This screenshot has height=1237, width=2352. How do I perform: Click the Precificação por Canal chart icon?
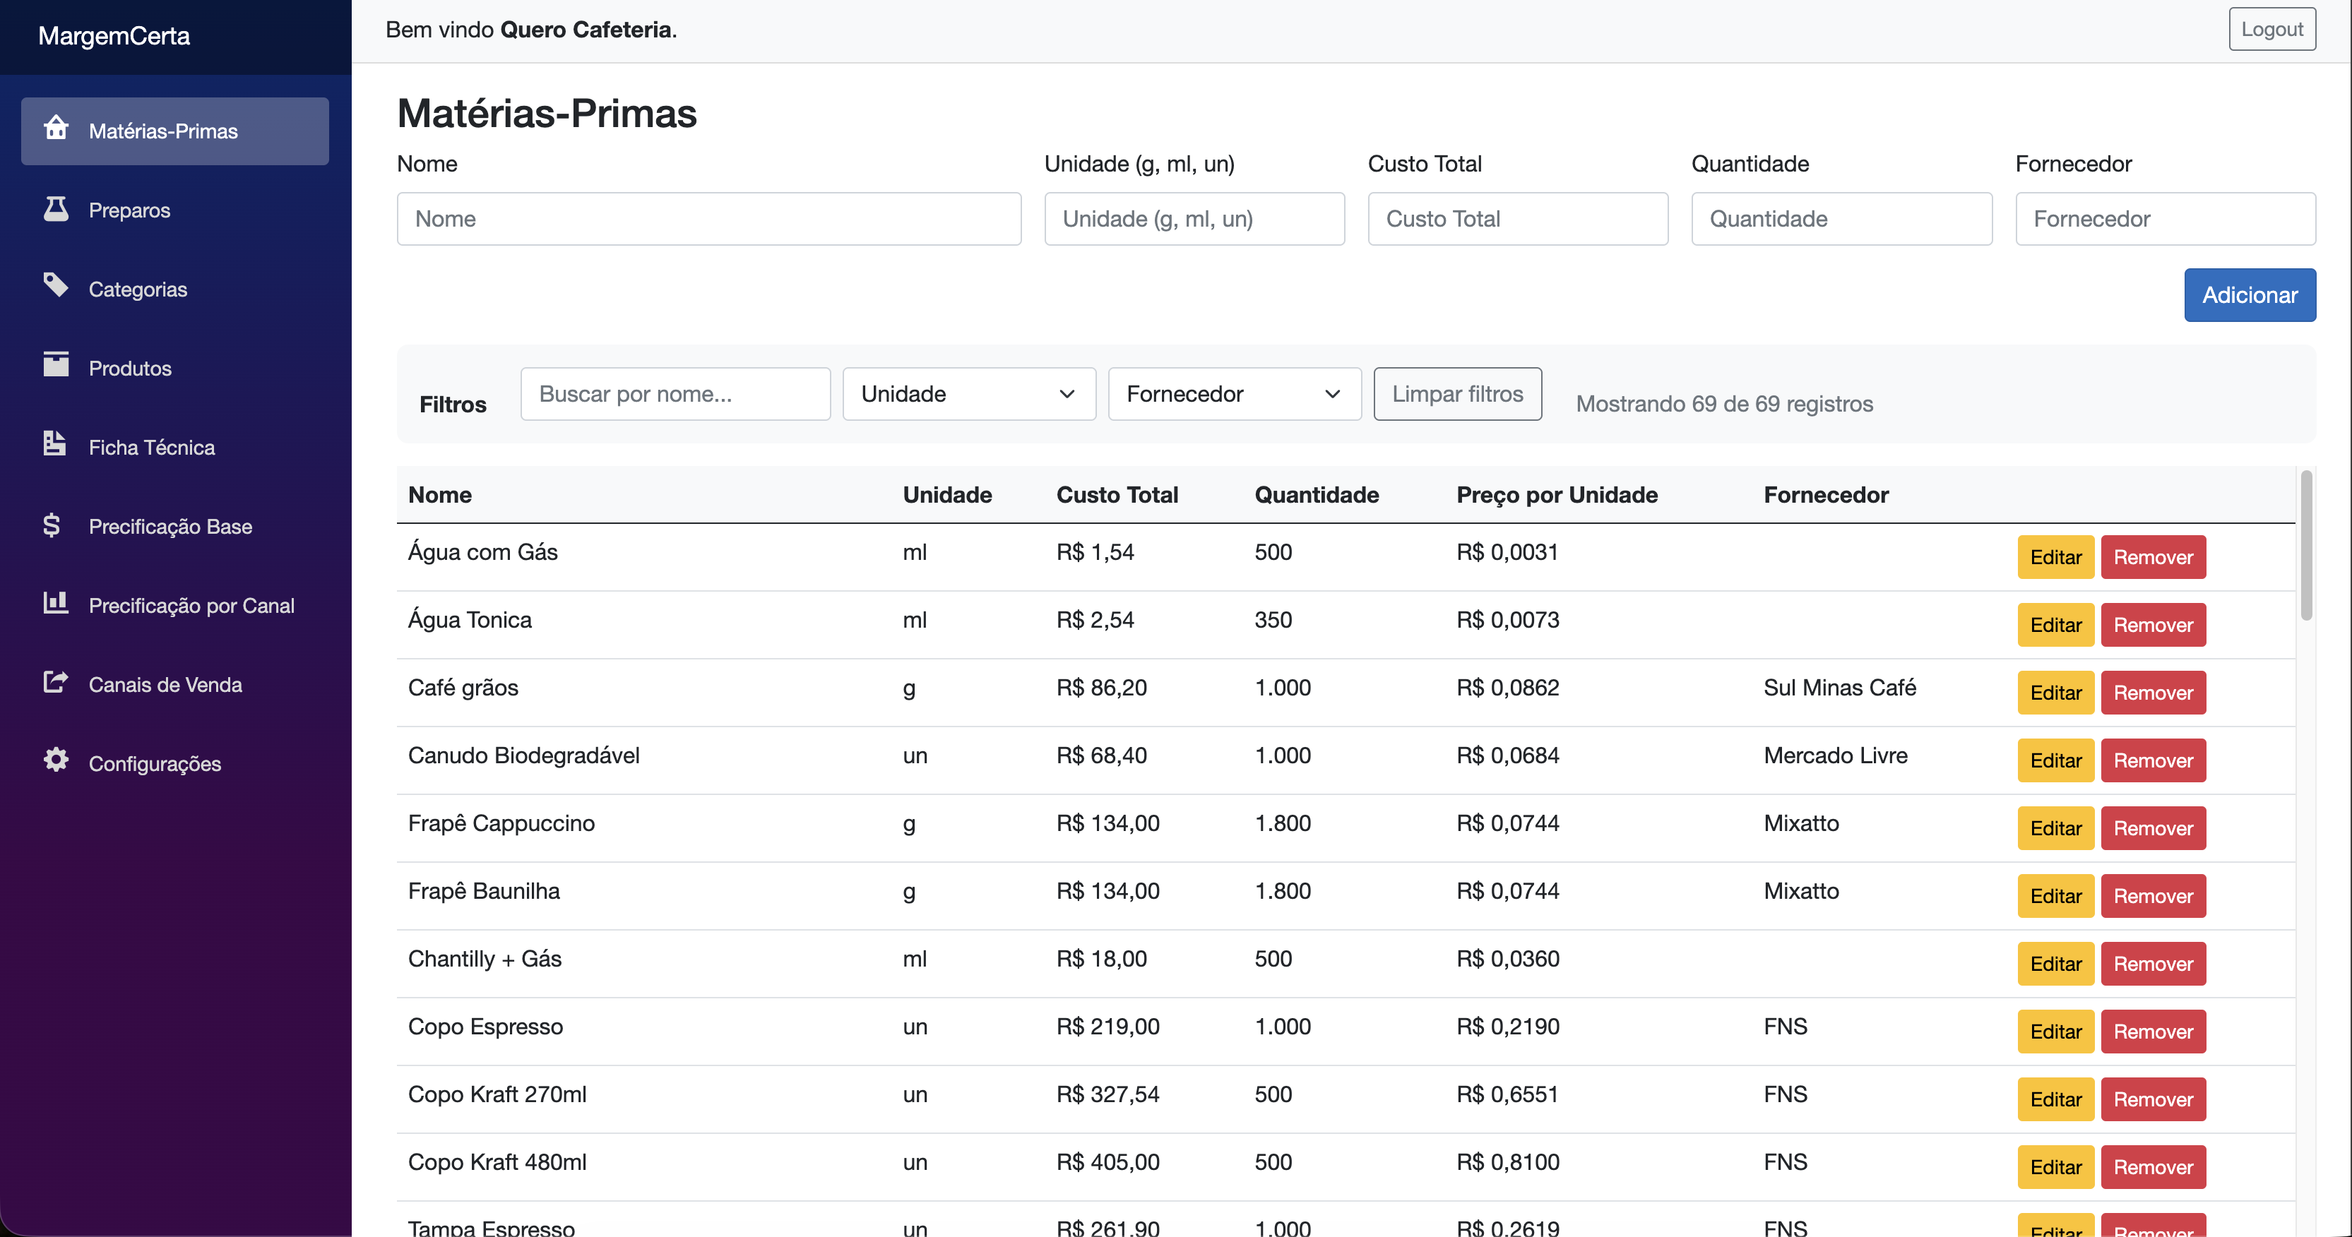tap(56, 602)
